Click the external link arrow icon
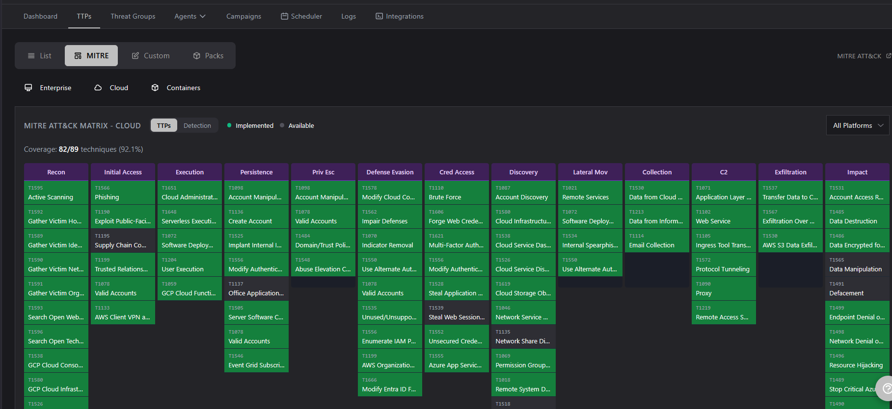 (889, 56)
